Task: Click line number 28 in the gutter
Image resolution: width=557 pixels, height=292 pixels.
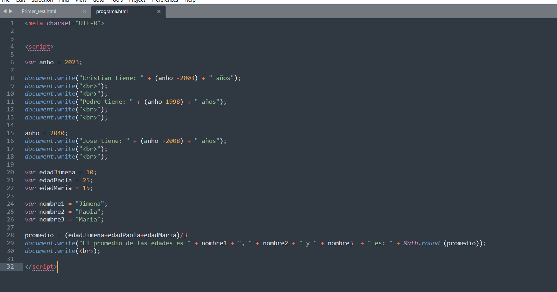Action: pyautogui.click(x=10, y=235)
